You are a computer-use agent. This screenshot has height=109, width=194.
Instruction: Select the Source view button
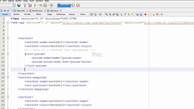[x=5, y=14]
